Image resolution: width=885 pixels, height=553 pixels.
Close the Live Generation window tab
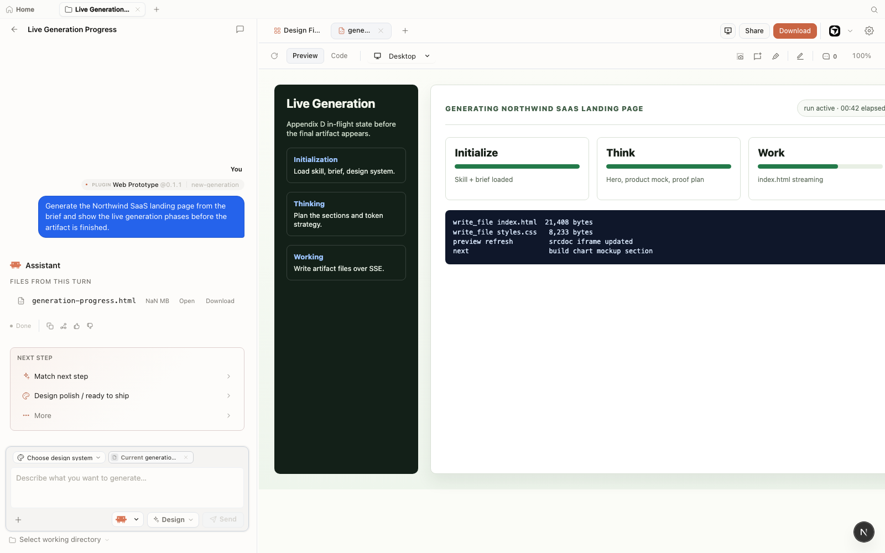click(x=138, y=9)
